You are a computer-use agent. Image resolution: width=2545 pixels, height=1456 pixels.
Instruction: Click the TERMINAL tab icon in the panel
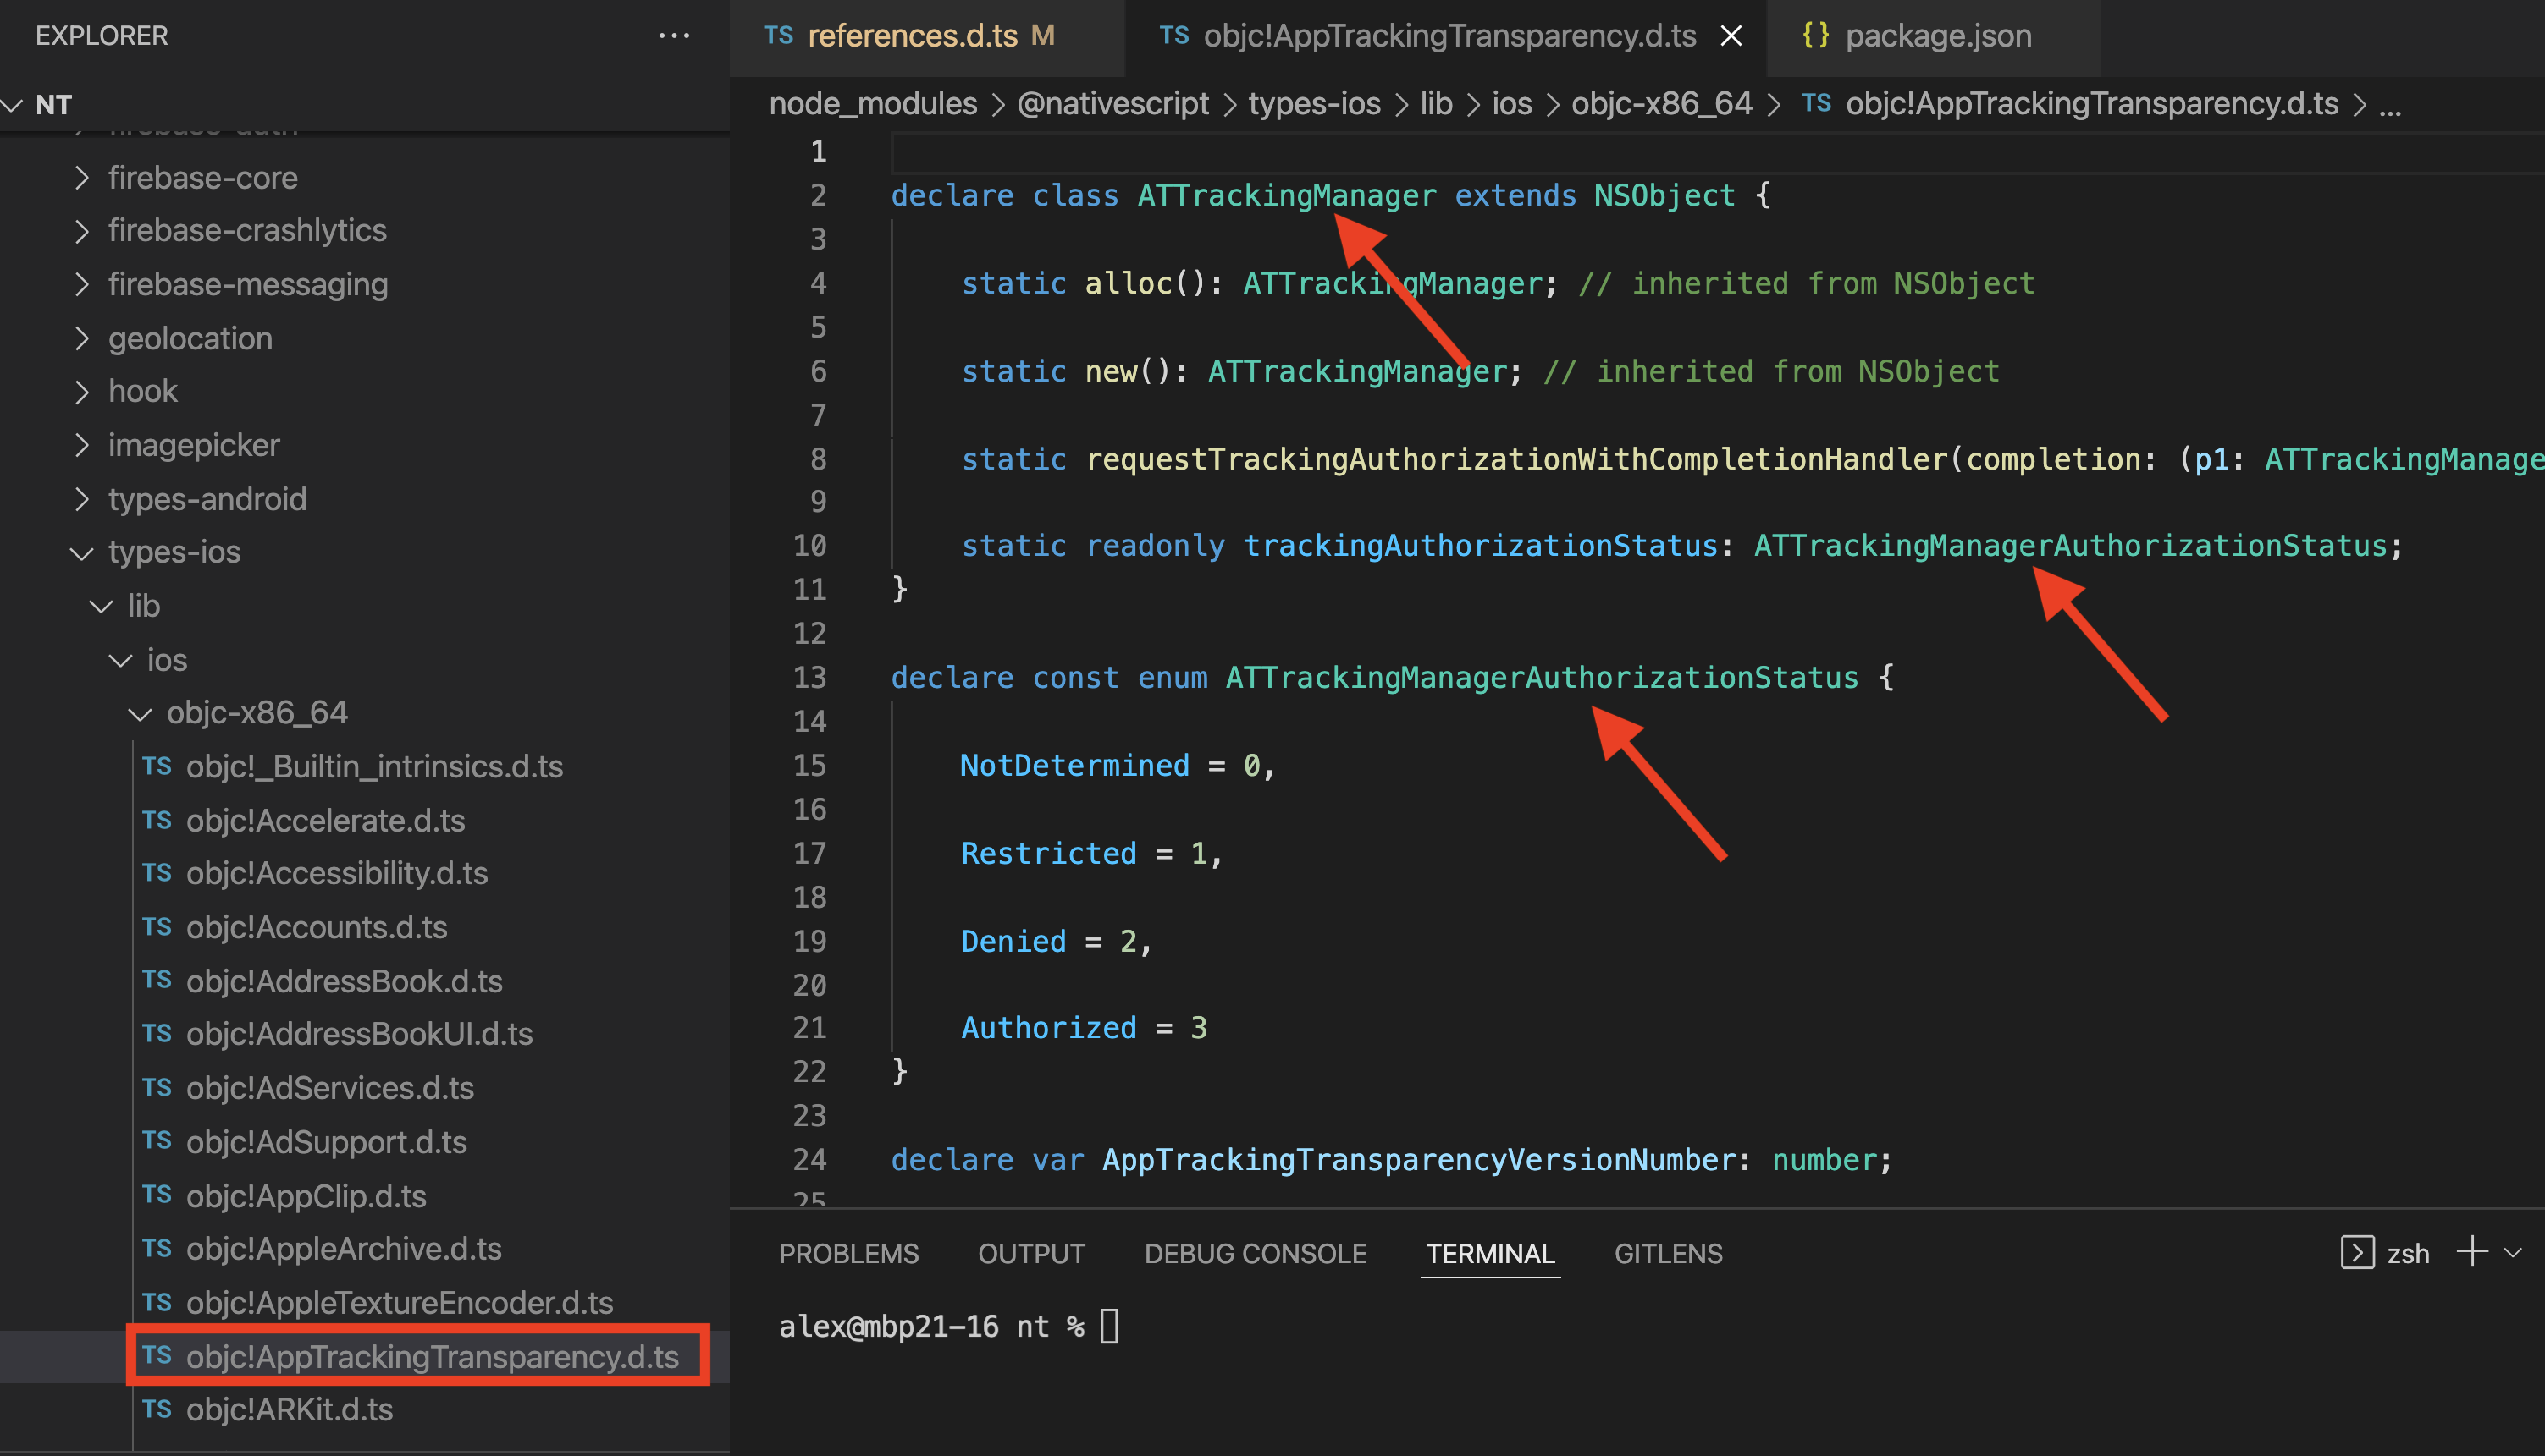pos(1491,1252)
